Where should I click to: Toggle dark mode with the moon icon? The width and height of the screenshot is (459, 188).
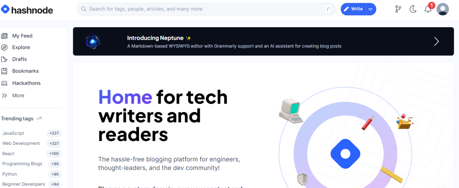(x=413, y=9)
